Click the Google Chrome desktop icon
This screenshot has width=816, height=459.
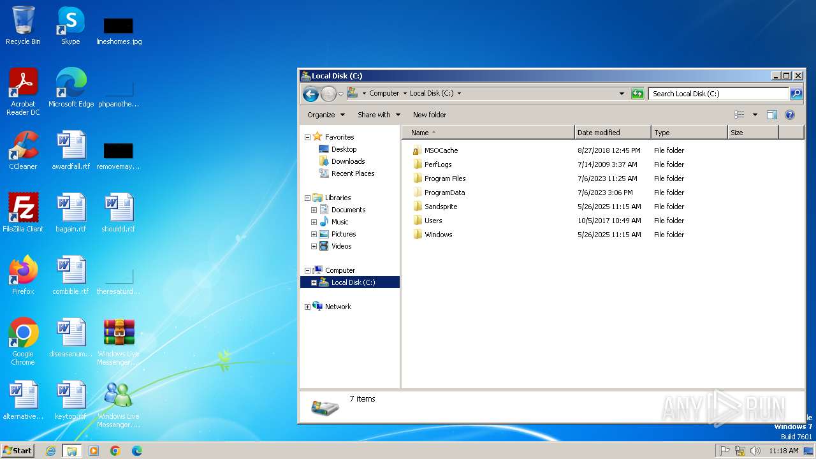pyautogui.click(x=23, y=342)
